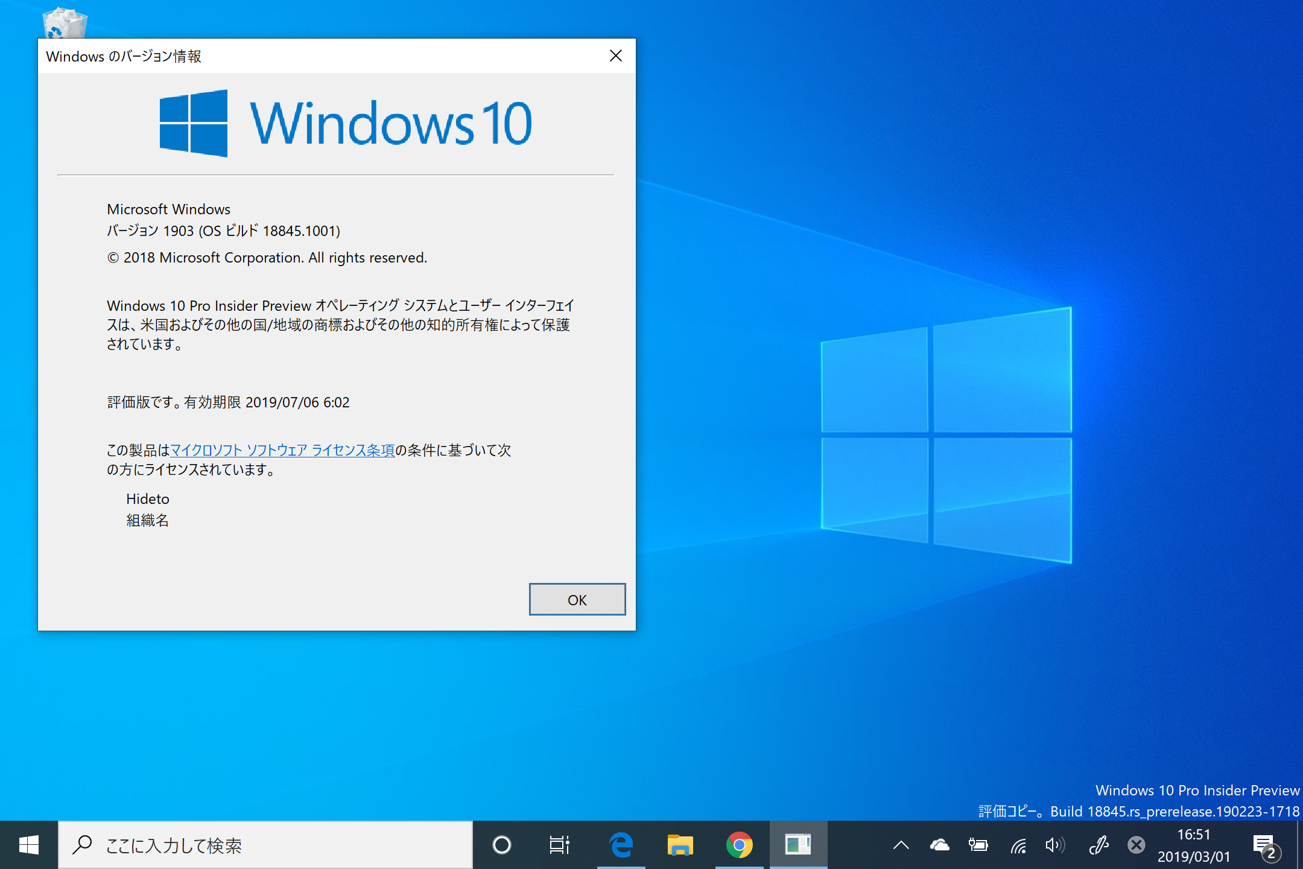Open Task View from the taskbar
This screenshot has height=869, width=1303.
[x=560, y=845]
